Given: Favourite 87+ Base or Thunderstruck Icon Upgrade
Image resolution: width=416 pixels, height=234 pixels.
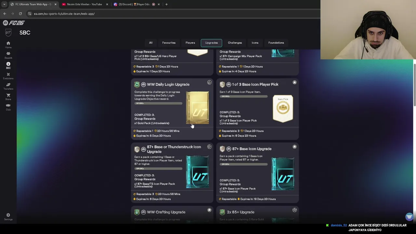Looking at the screenshot, I should [209, 147].
